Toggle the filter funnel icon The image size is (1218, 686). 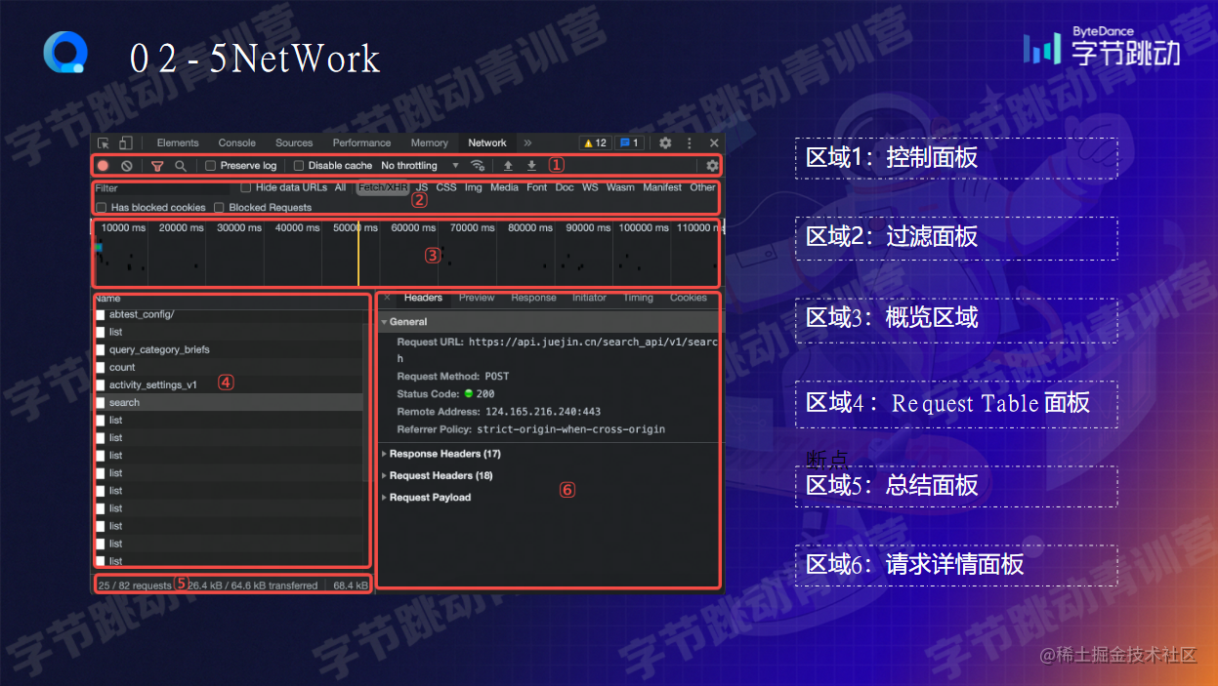pyautogui.click(x=157, y=166)
